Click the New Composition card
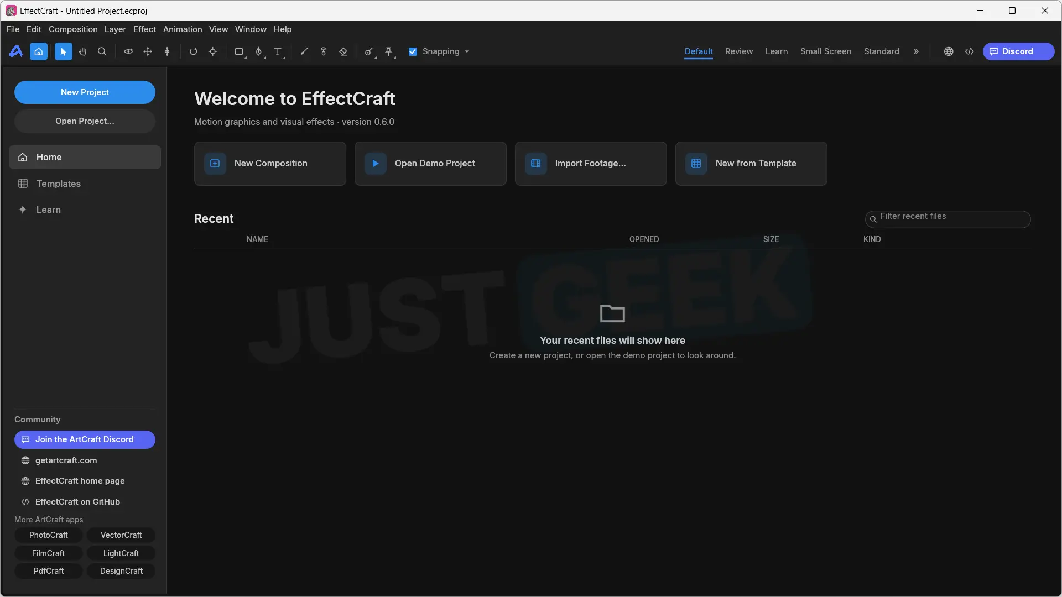Viewport: 1062px width, 597px height. (x=270, y=164)
